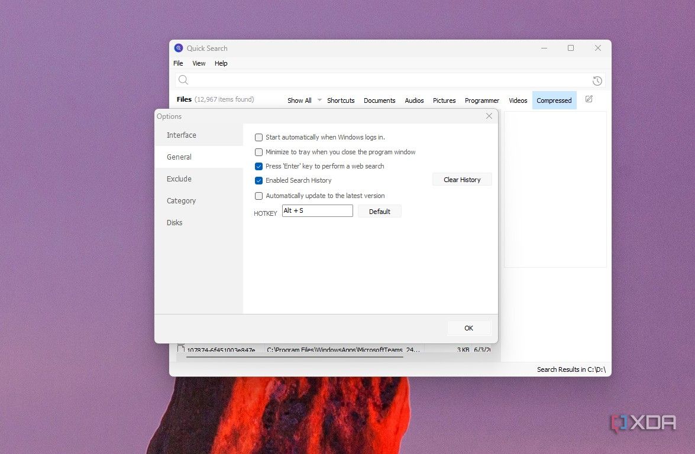The width and height of the screenshot is (695, 454).
Task: Select the General options tab
Action: pyautogui.click(x=199, y=157)
